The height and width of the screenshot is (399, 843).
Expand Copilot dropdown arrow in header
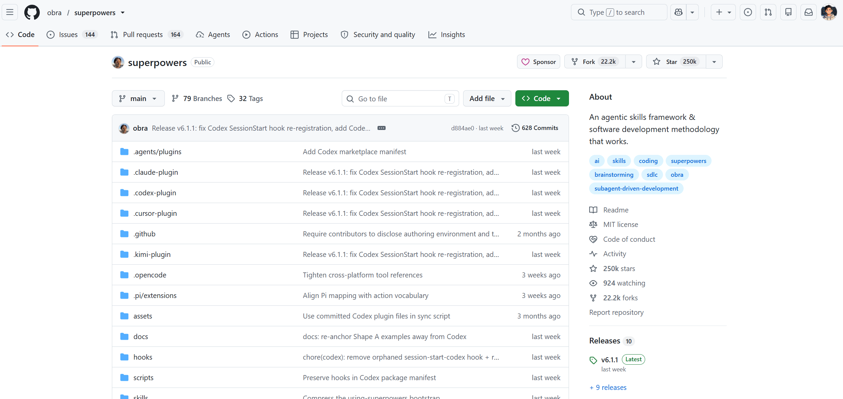click(x=692, y=12)
